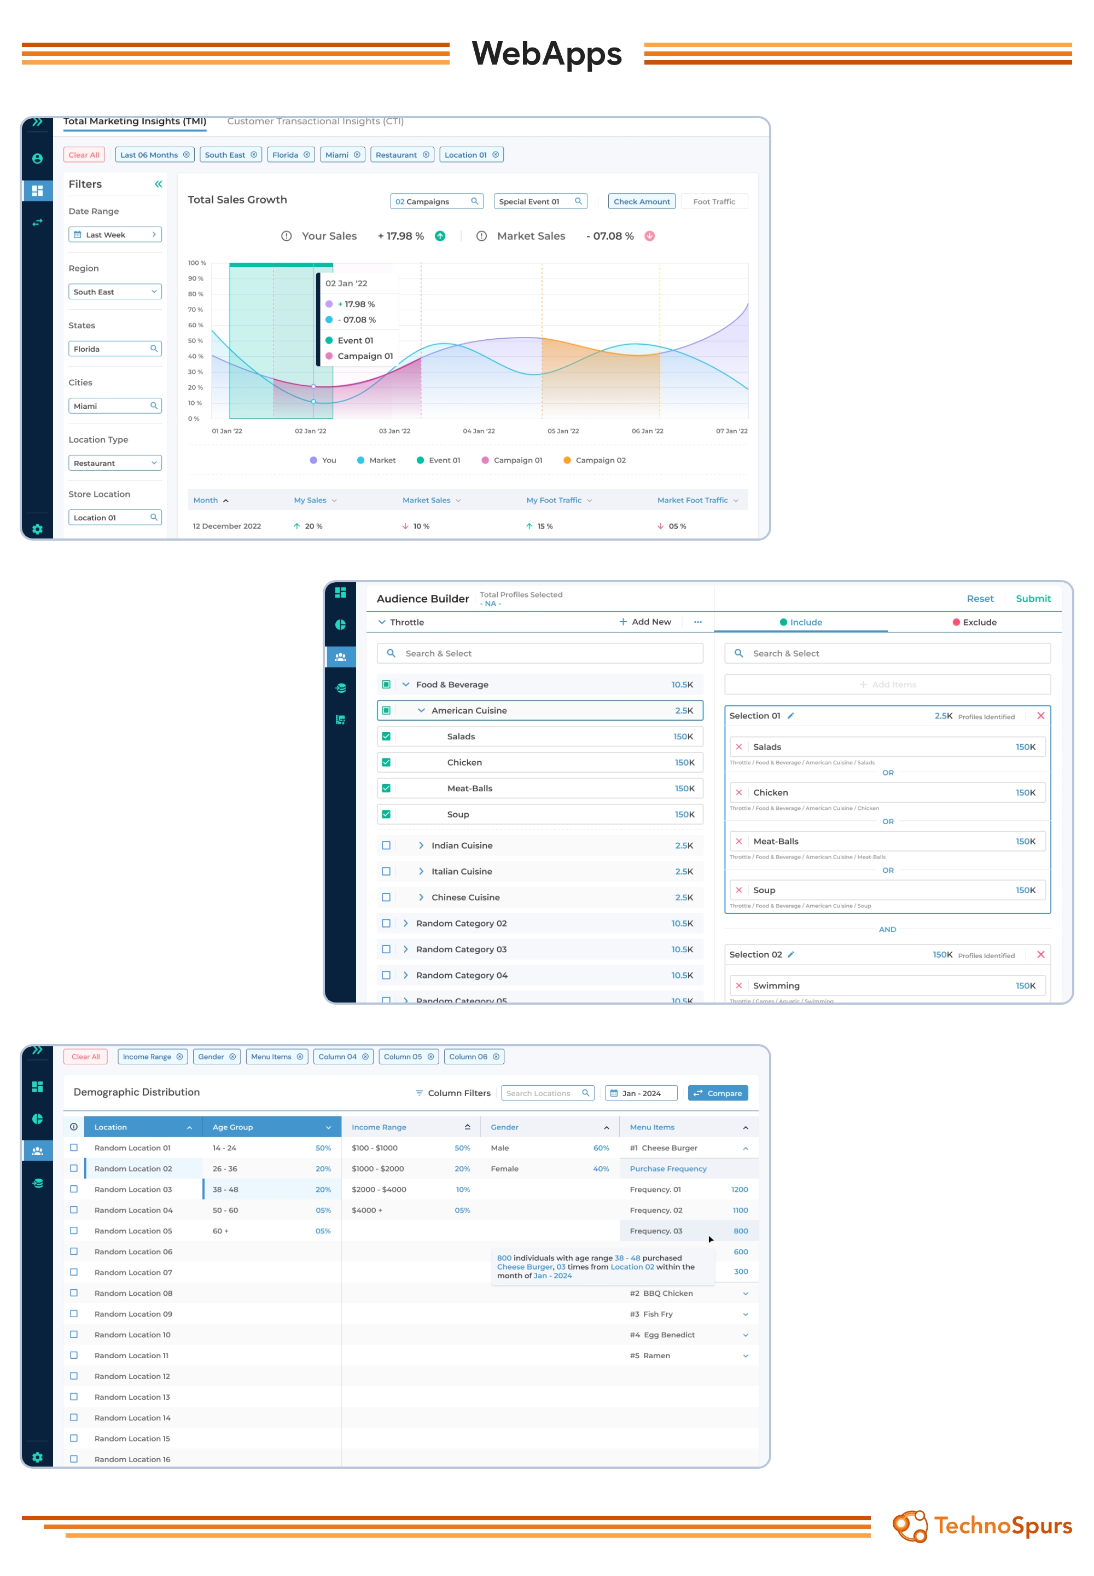The width and height of the screenshot is (1094, 1576).
Task: Open the Region South East dropdown
Action: [x=114, y=292]
